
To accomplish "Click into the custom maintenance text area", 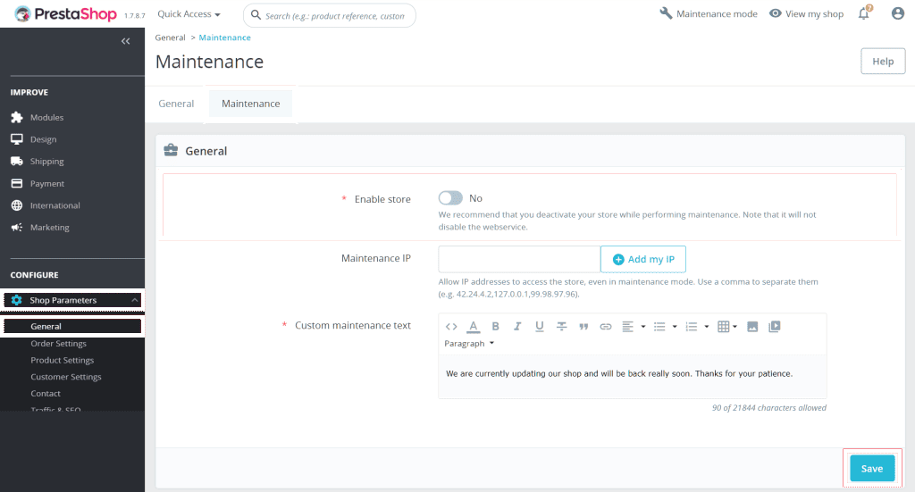I will (633, 377).
